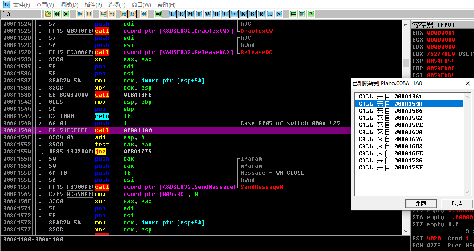Show Threads window (T button)
Viewport: 474px width, 251px height.
pos(199,14)
